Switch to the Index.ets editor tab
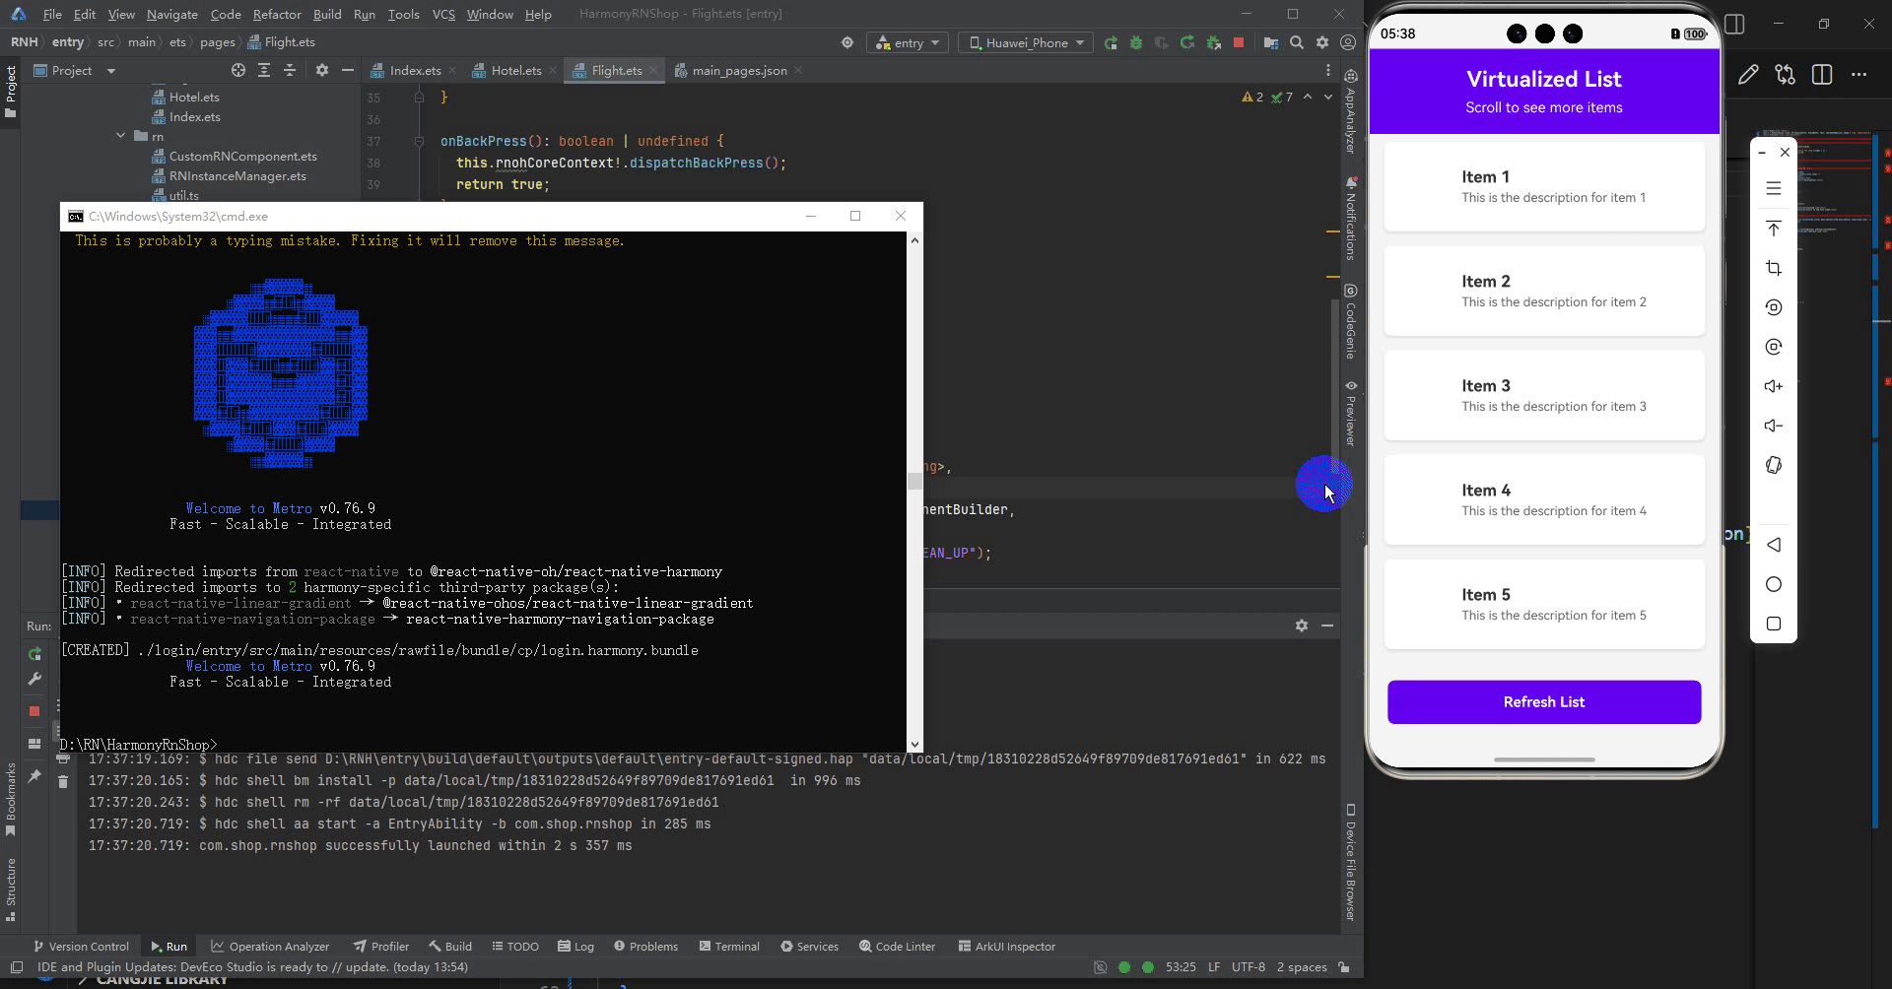Viewport: 1892px width, 989px height. point(414,70)
